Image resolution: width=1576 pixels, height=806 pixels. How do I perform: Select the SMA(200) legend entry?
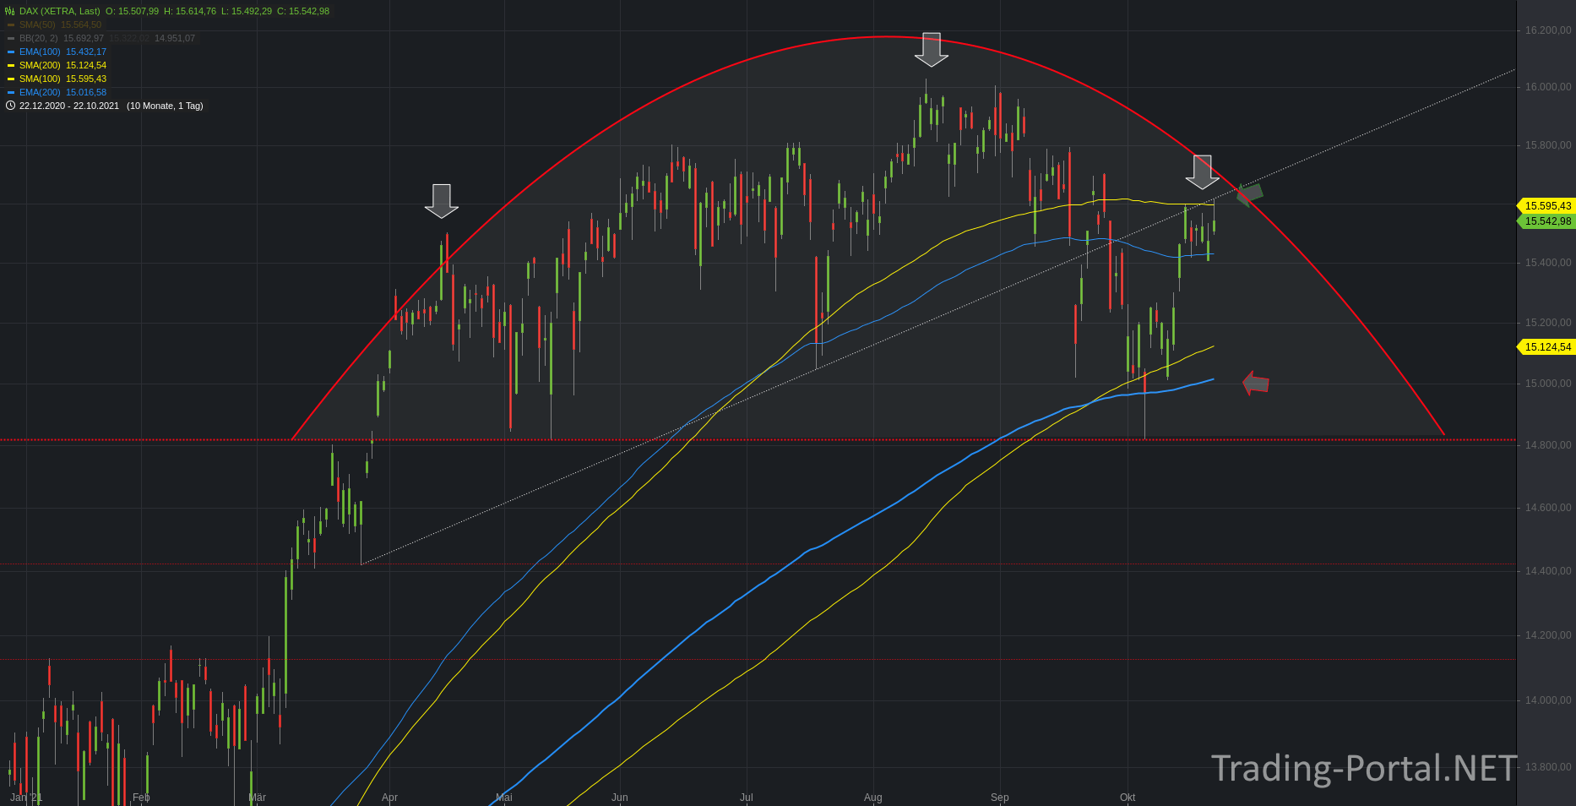click(40, 65)
